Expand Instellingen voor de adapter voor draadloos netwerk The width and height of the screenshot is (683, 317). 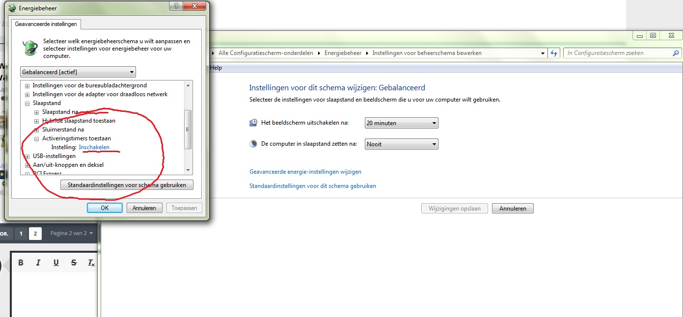tap(27, 94)
